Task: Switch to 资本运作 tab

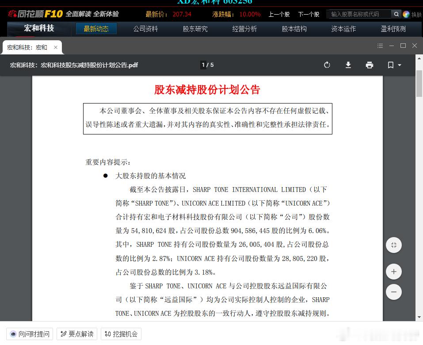Action: coord(343,29)
